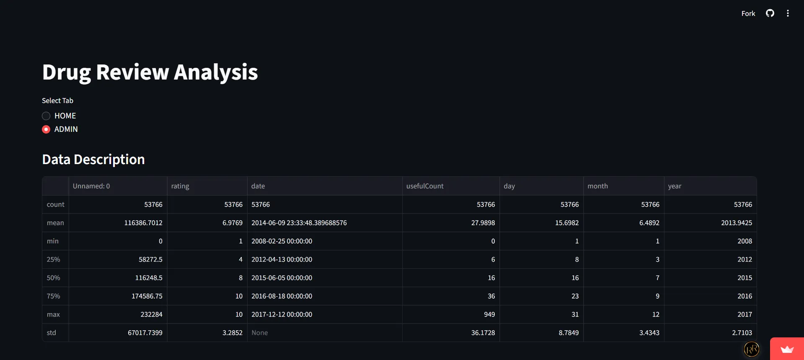804x360 pixels.
Task: Select the HOME radio option
Action: [47, 116]
